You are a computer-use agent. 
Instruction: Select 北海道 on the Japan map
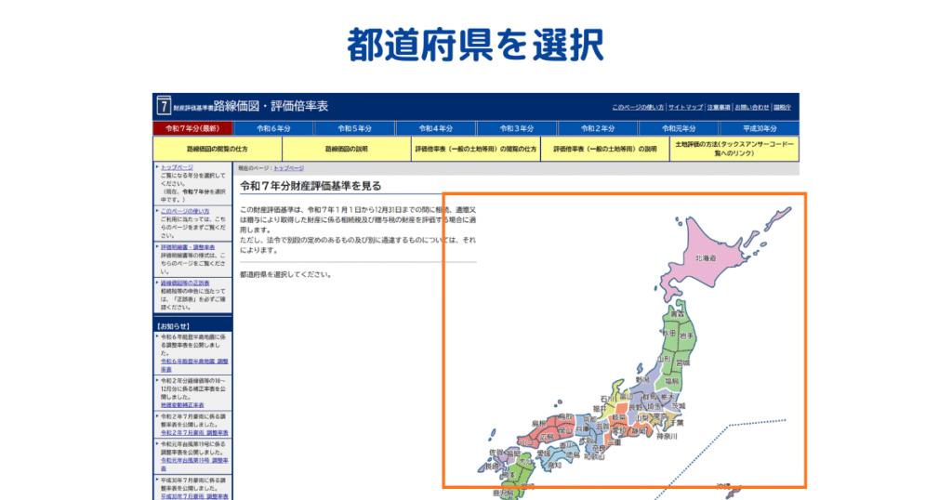705,257
